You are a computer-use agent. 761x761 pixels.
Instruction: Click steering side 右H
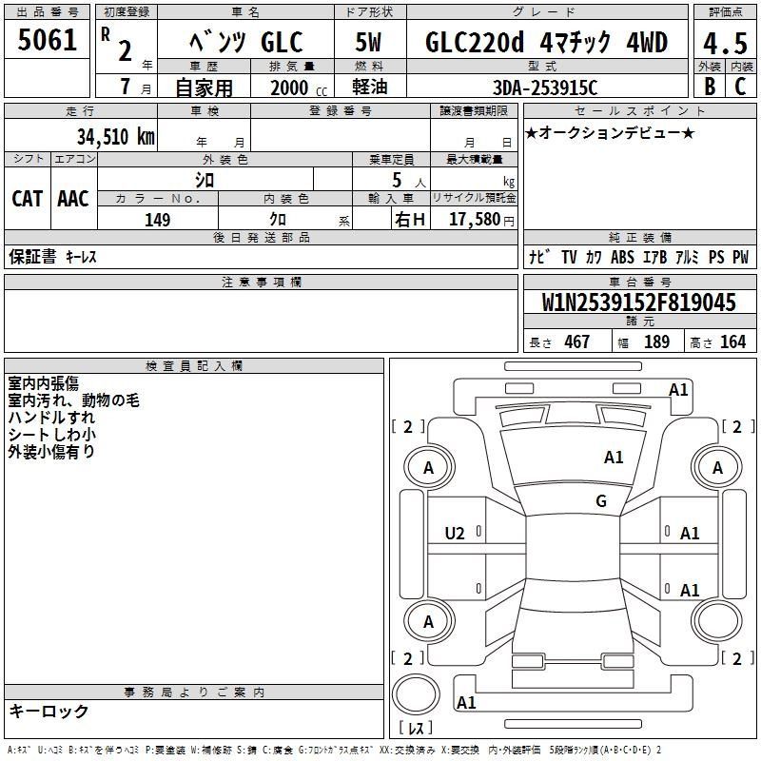(410, 220)
